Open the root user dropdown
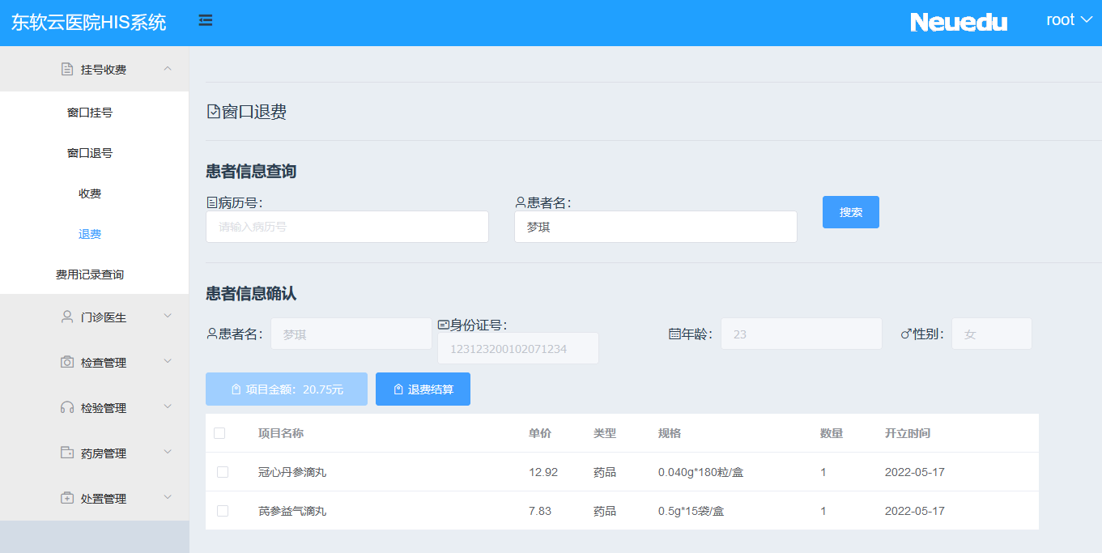Screen dimensions: 1102x553 pos(1070,20)
